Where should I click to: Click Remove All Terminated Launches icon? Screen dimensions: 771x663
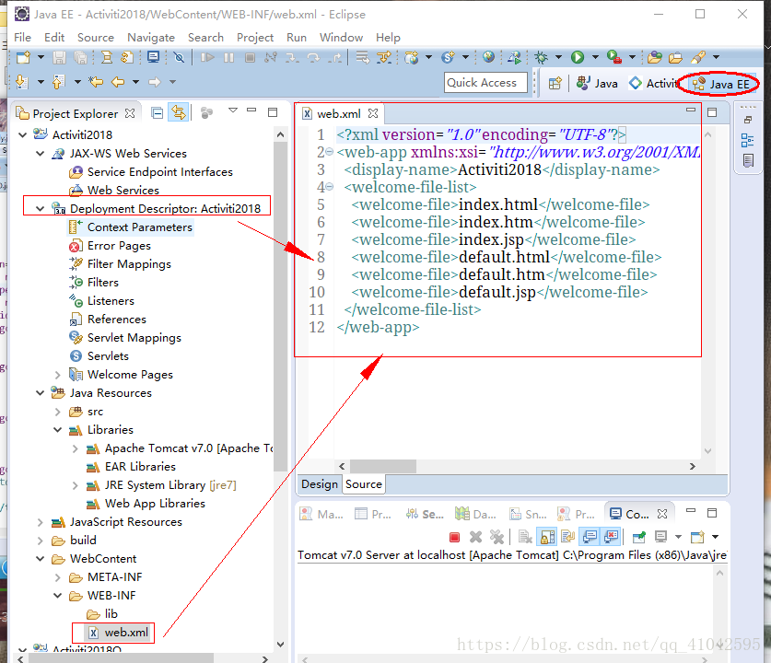coord(496,537)
